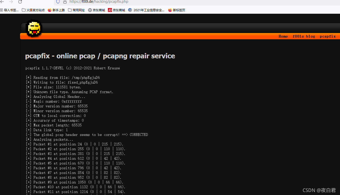Open the 2021年工业信息安全 bookmark

(146, 10)
